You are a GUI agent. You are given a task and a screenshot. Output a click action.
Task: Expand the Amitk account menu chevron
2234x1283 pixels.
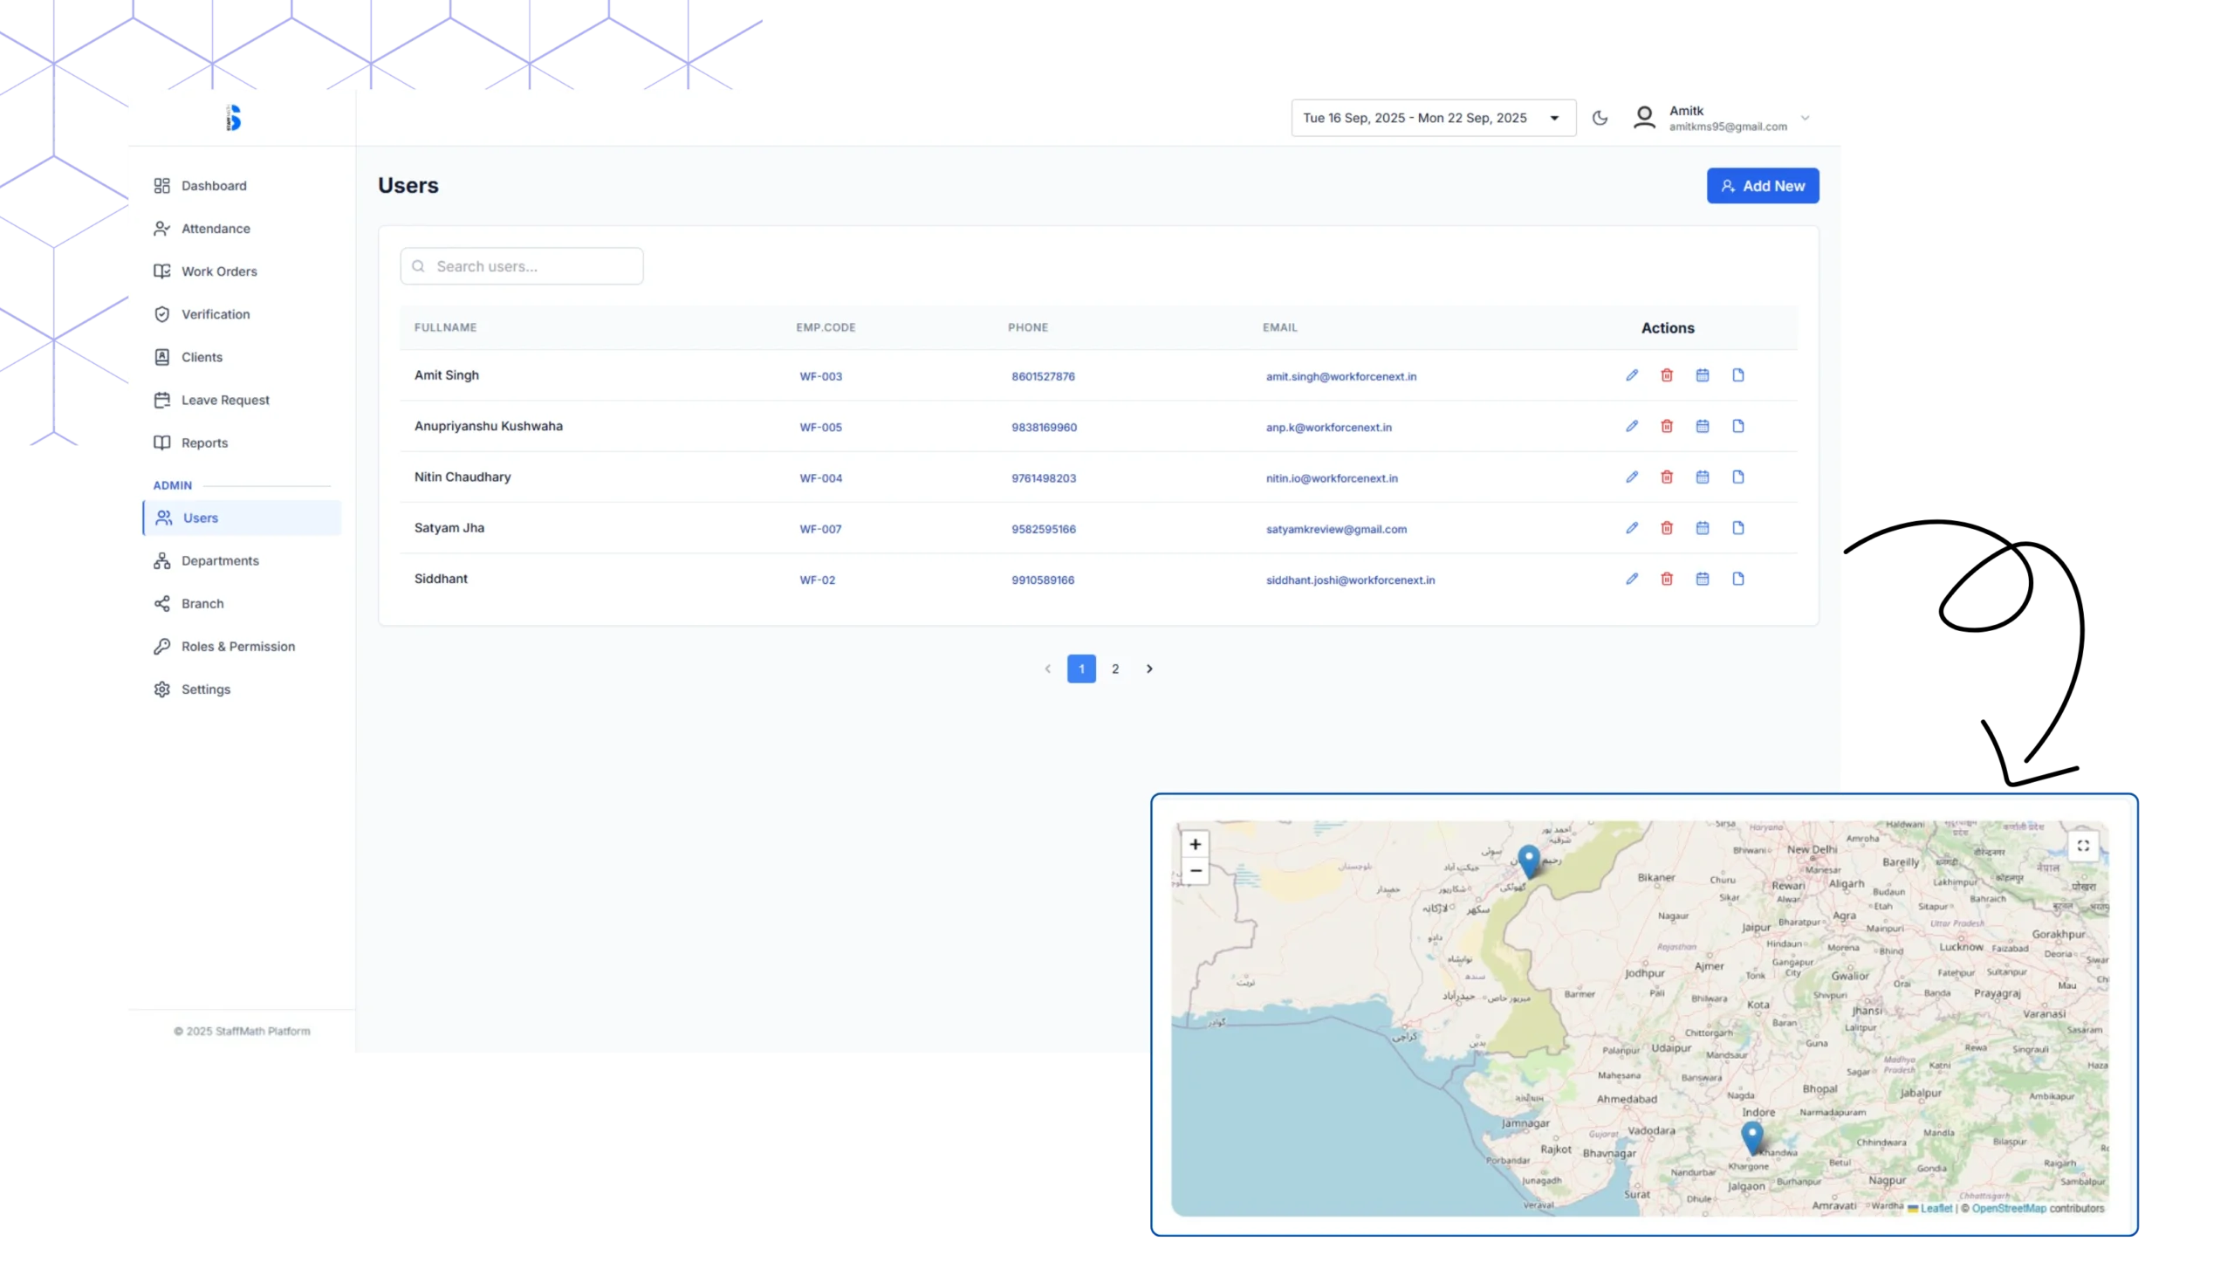tap(1804, 118)
